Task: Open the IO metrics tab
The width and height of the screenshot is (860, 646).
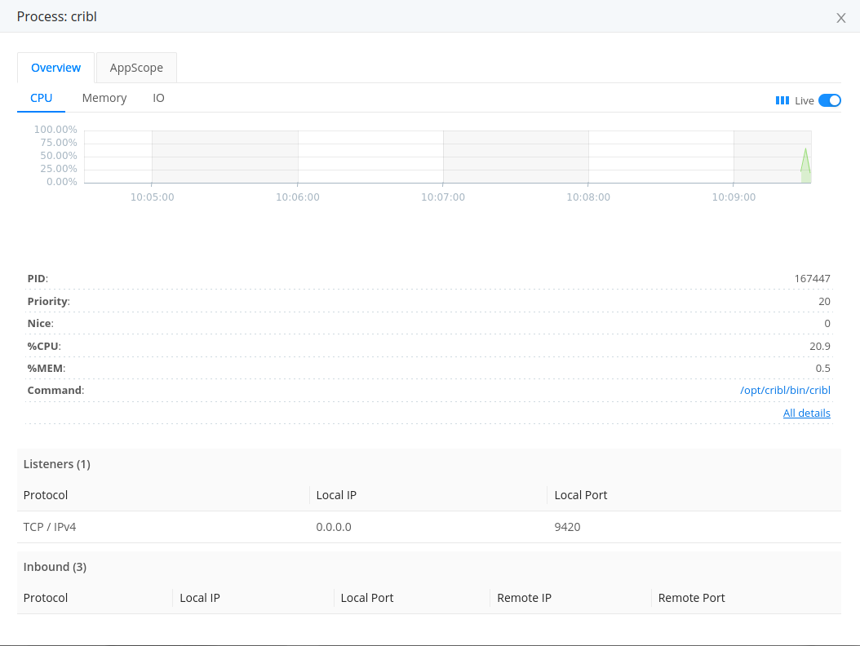Action: click(157, 97)
